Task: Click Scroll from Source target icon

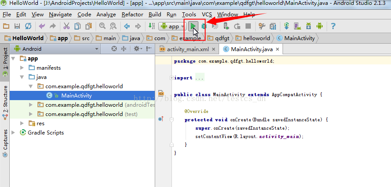Action: pyautogui.click(x=114, y=49)
